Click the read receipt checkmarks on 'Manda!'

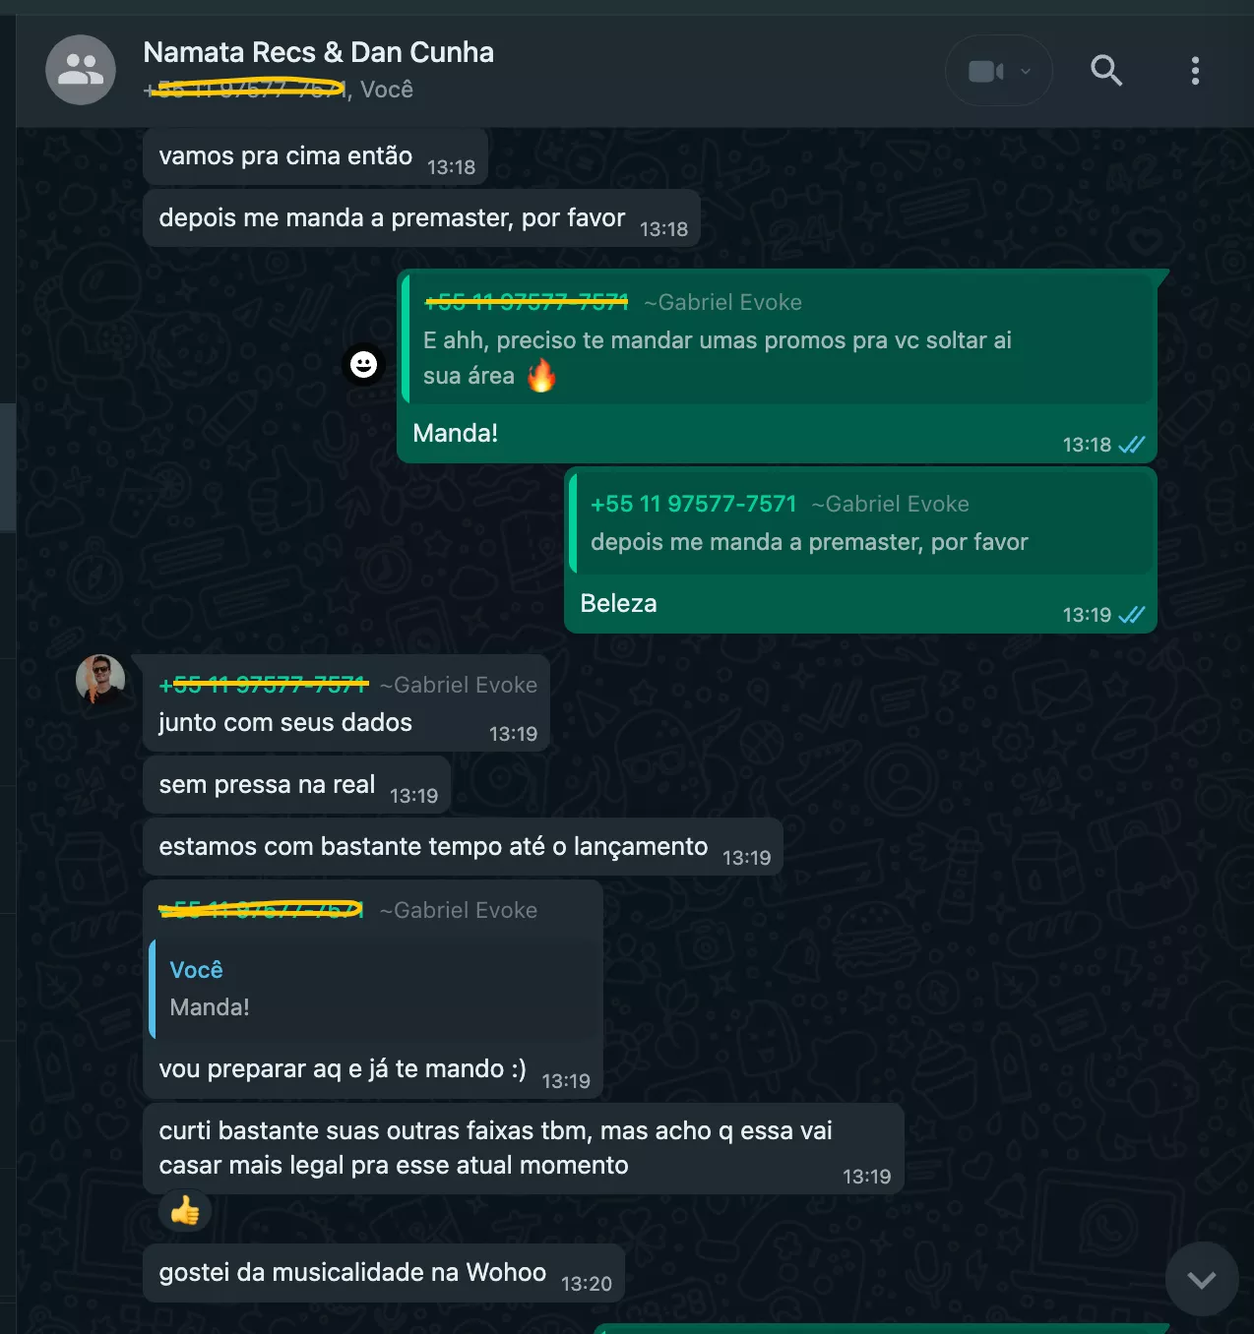pyautogui.click(x=1131, y=445)
